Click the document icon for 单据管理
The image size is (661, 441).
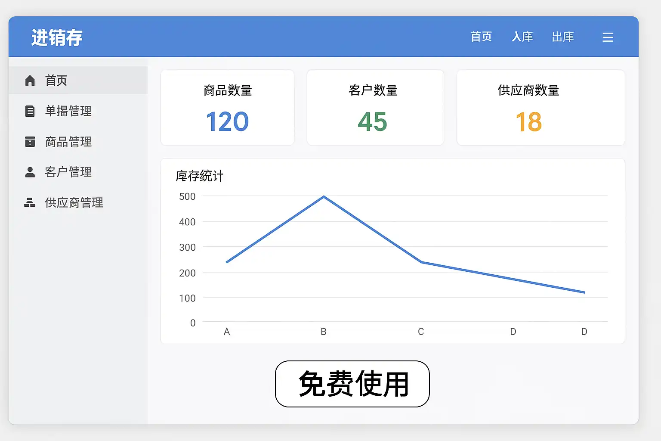(30, 111)
